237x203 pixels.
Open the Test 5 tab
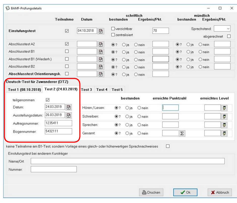click(117, 90)
